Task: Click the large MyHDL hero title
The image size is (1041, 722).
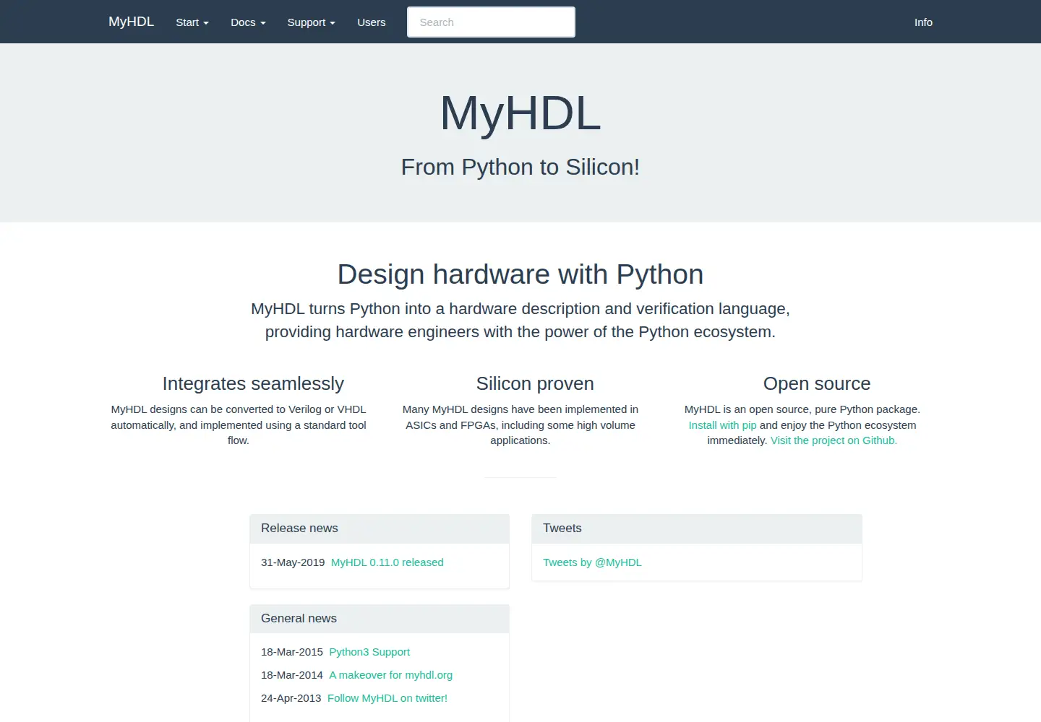Action: (x=520, y=113)
